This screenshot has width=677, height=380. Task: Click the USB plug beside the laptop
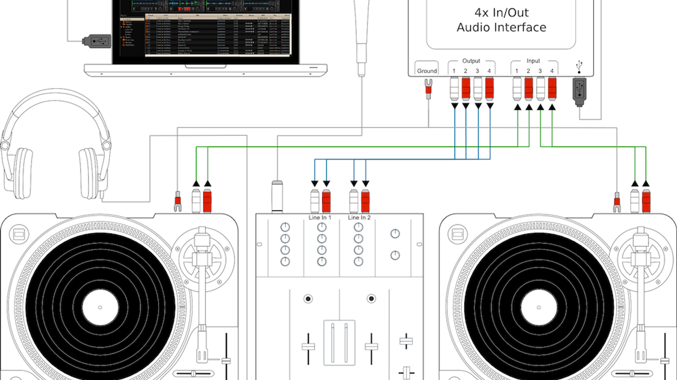pyautogui.click(x=98, y=41)
